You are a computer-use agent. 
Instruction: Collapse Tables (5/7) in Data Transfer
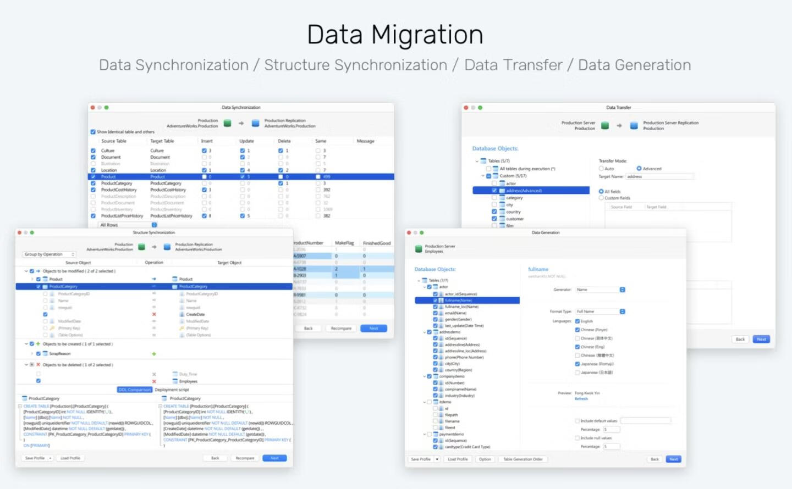477,161
